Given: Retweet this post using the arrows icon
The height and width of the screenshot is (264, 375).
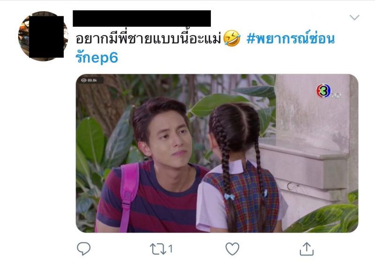Looking at the screenshot, I should tap(158, 249).
